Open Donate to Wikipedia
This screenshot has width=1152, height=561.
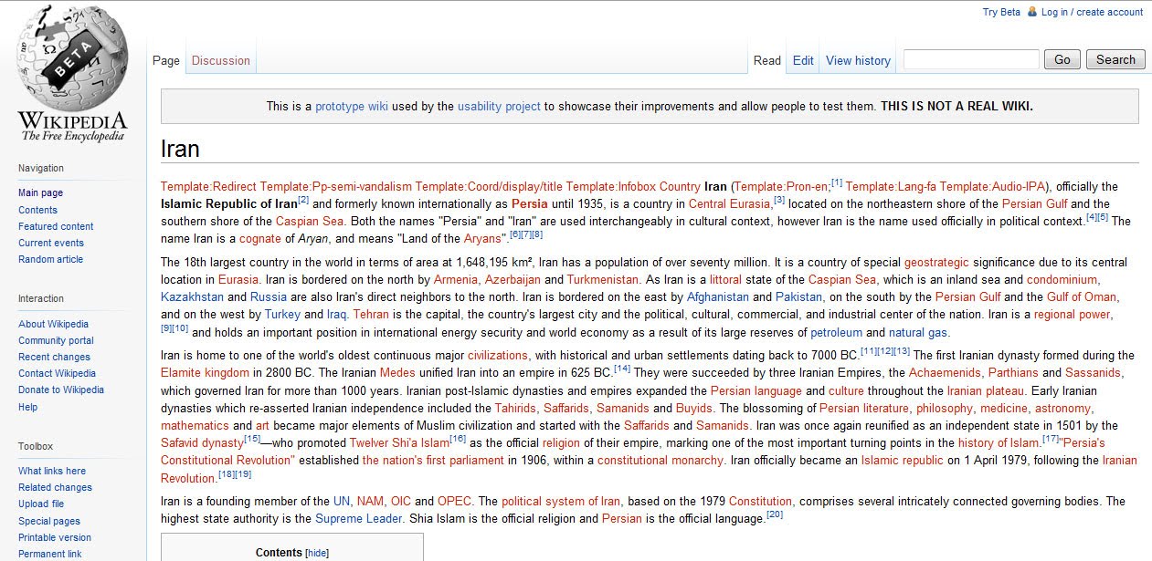[x=60, y=390]
